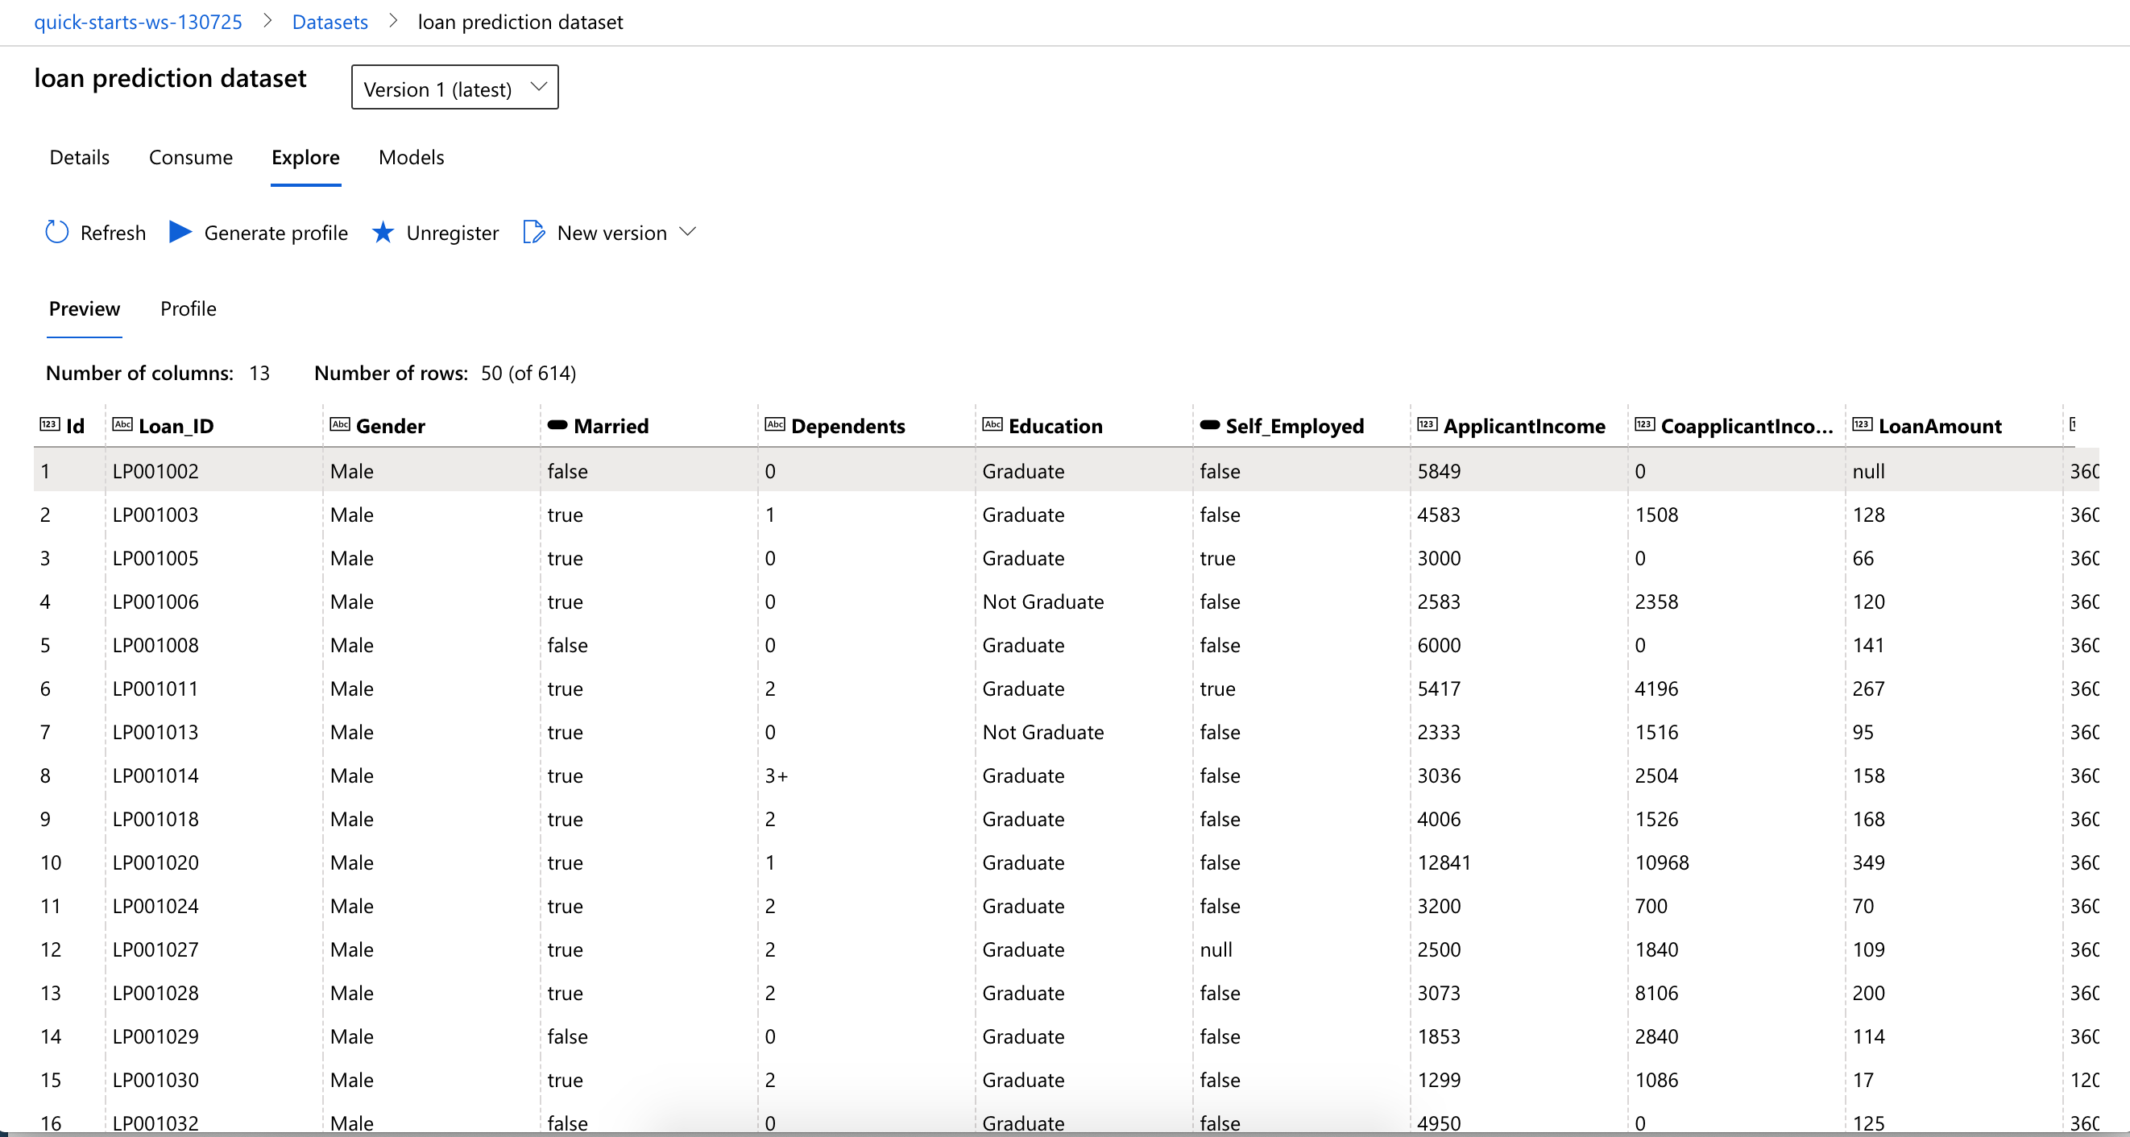Click the Unregister star icon
2130x1137 pixels.
pyautogui.click(x=382, y=232)
